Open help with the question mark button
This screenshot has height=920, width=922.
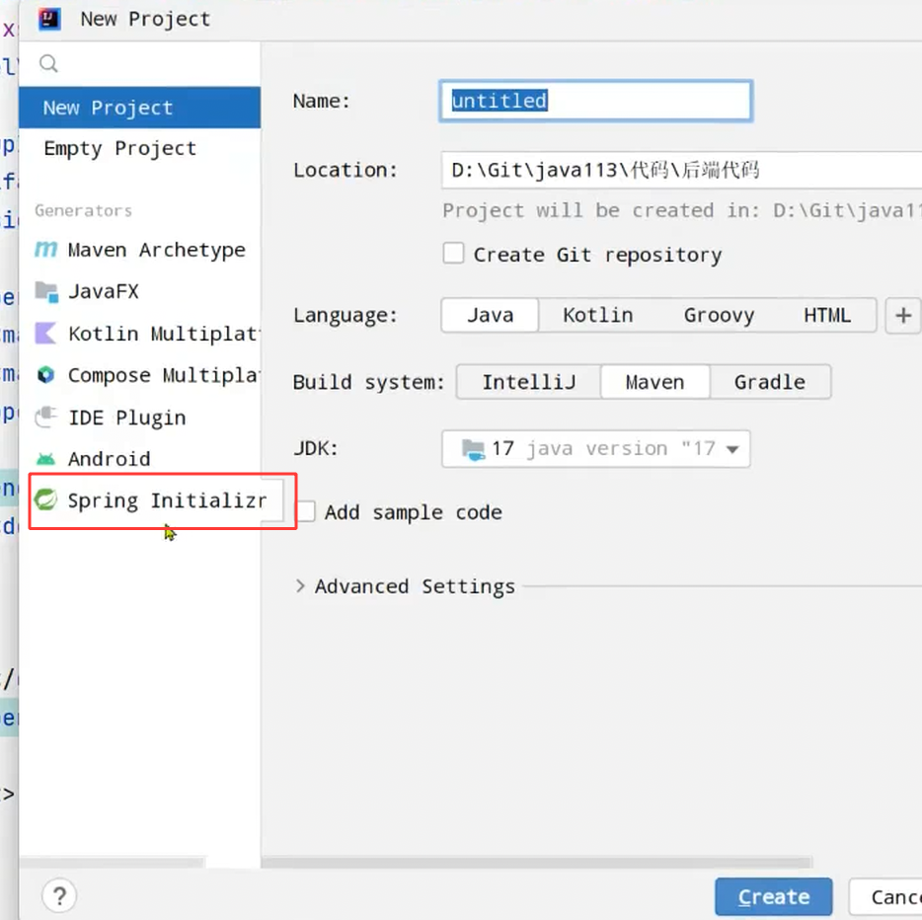click(x=59, y=896)
